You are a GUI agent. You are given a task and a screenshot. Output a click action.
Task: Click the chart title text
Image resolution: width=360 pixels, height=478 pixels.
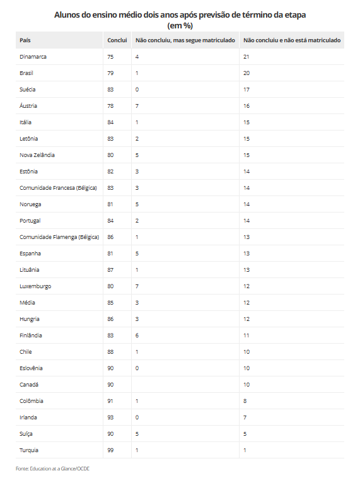(180, 20)
